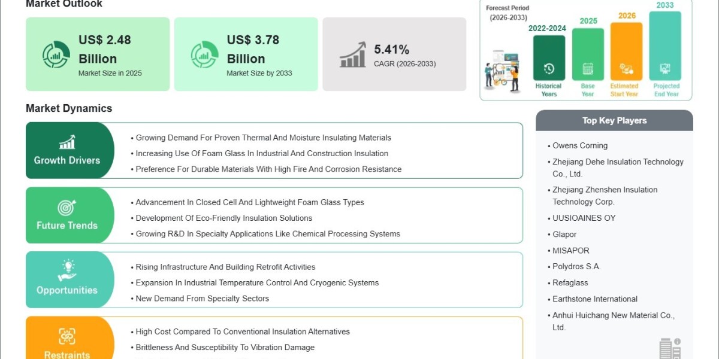Click the forecast period analysts illustration
This screenshot has width=719, height=359.
click(503, 71)
